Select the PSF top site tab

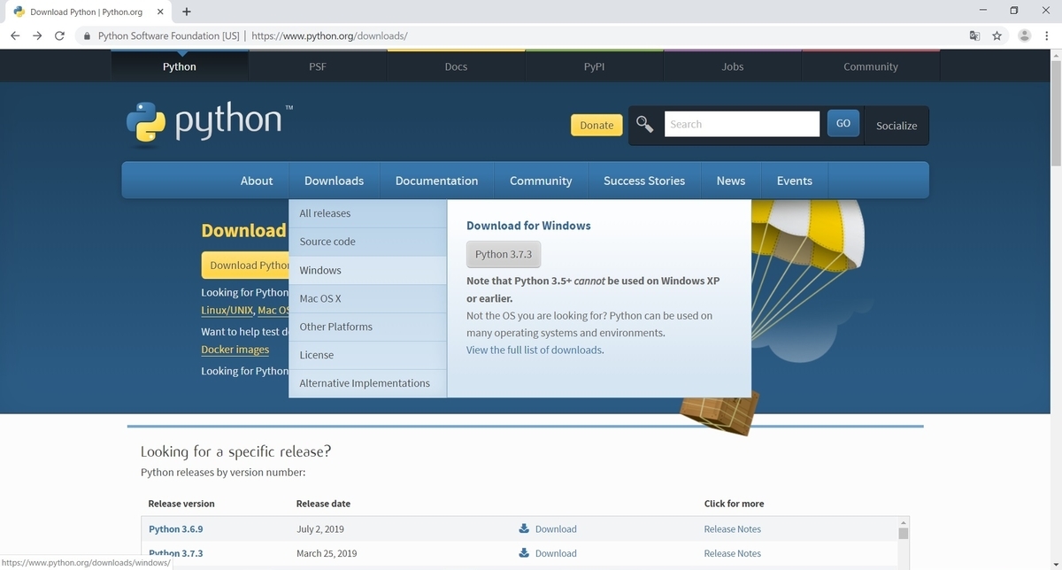tap(318, 66)
